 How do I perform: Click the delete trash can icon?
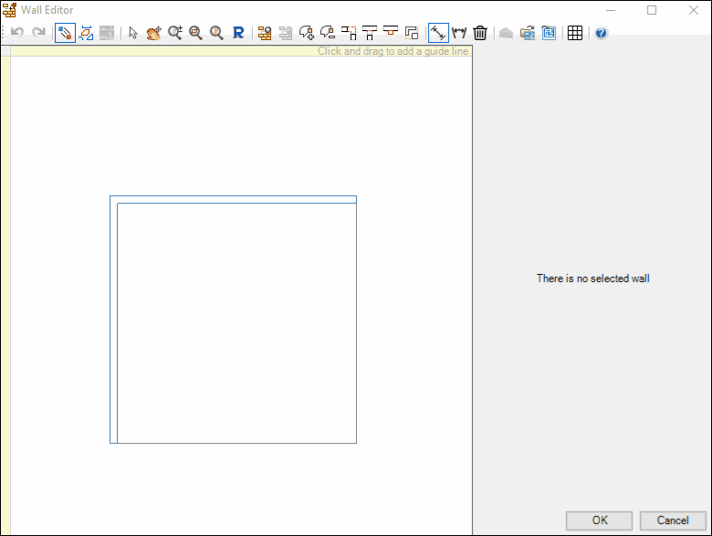(x=480, y=33)
